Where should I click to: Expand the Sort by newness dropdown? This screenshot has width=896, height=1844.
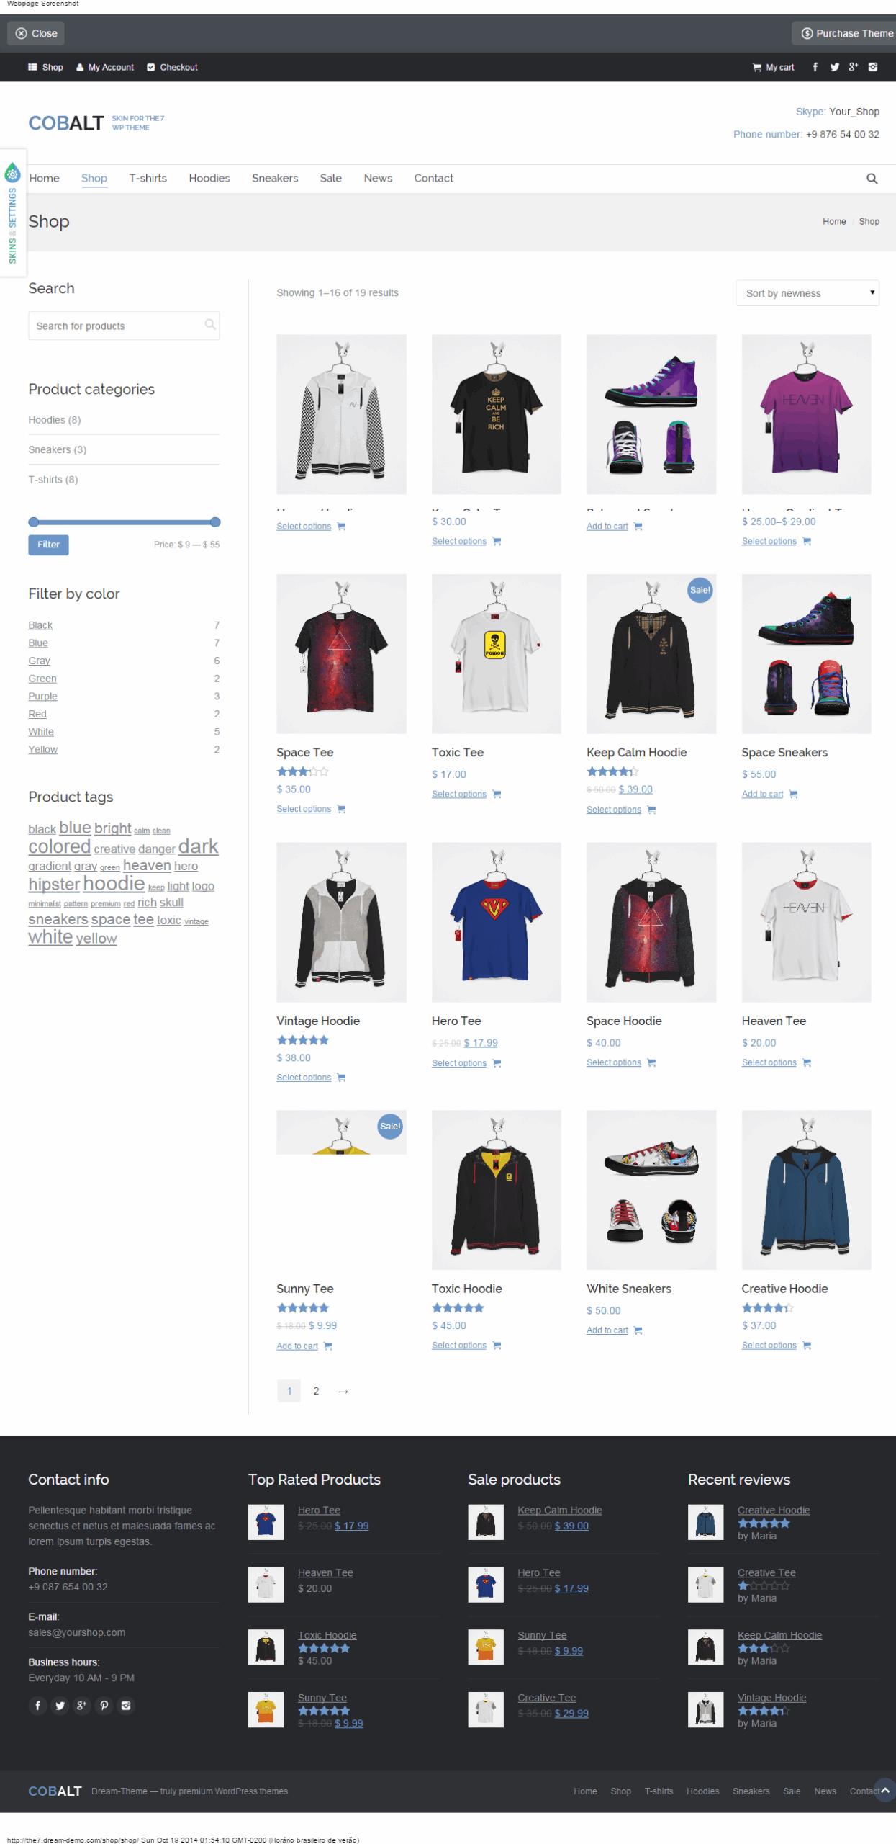807,293
